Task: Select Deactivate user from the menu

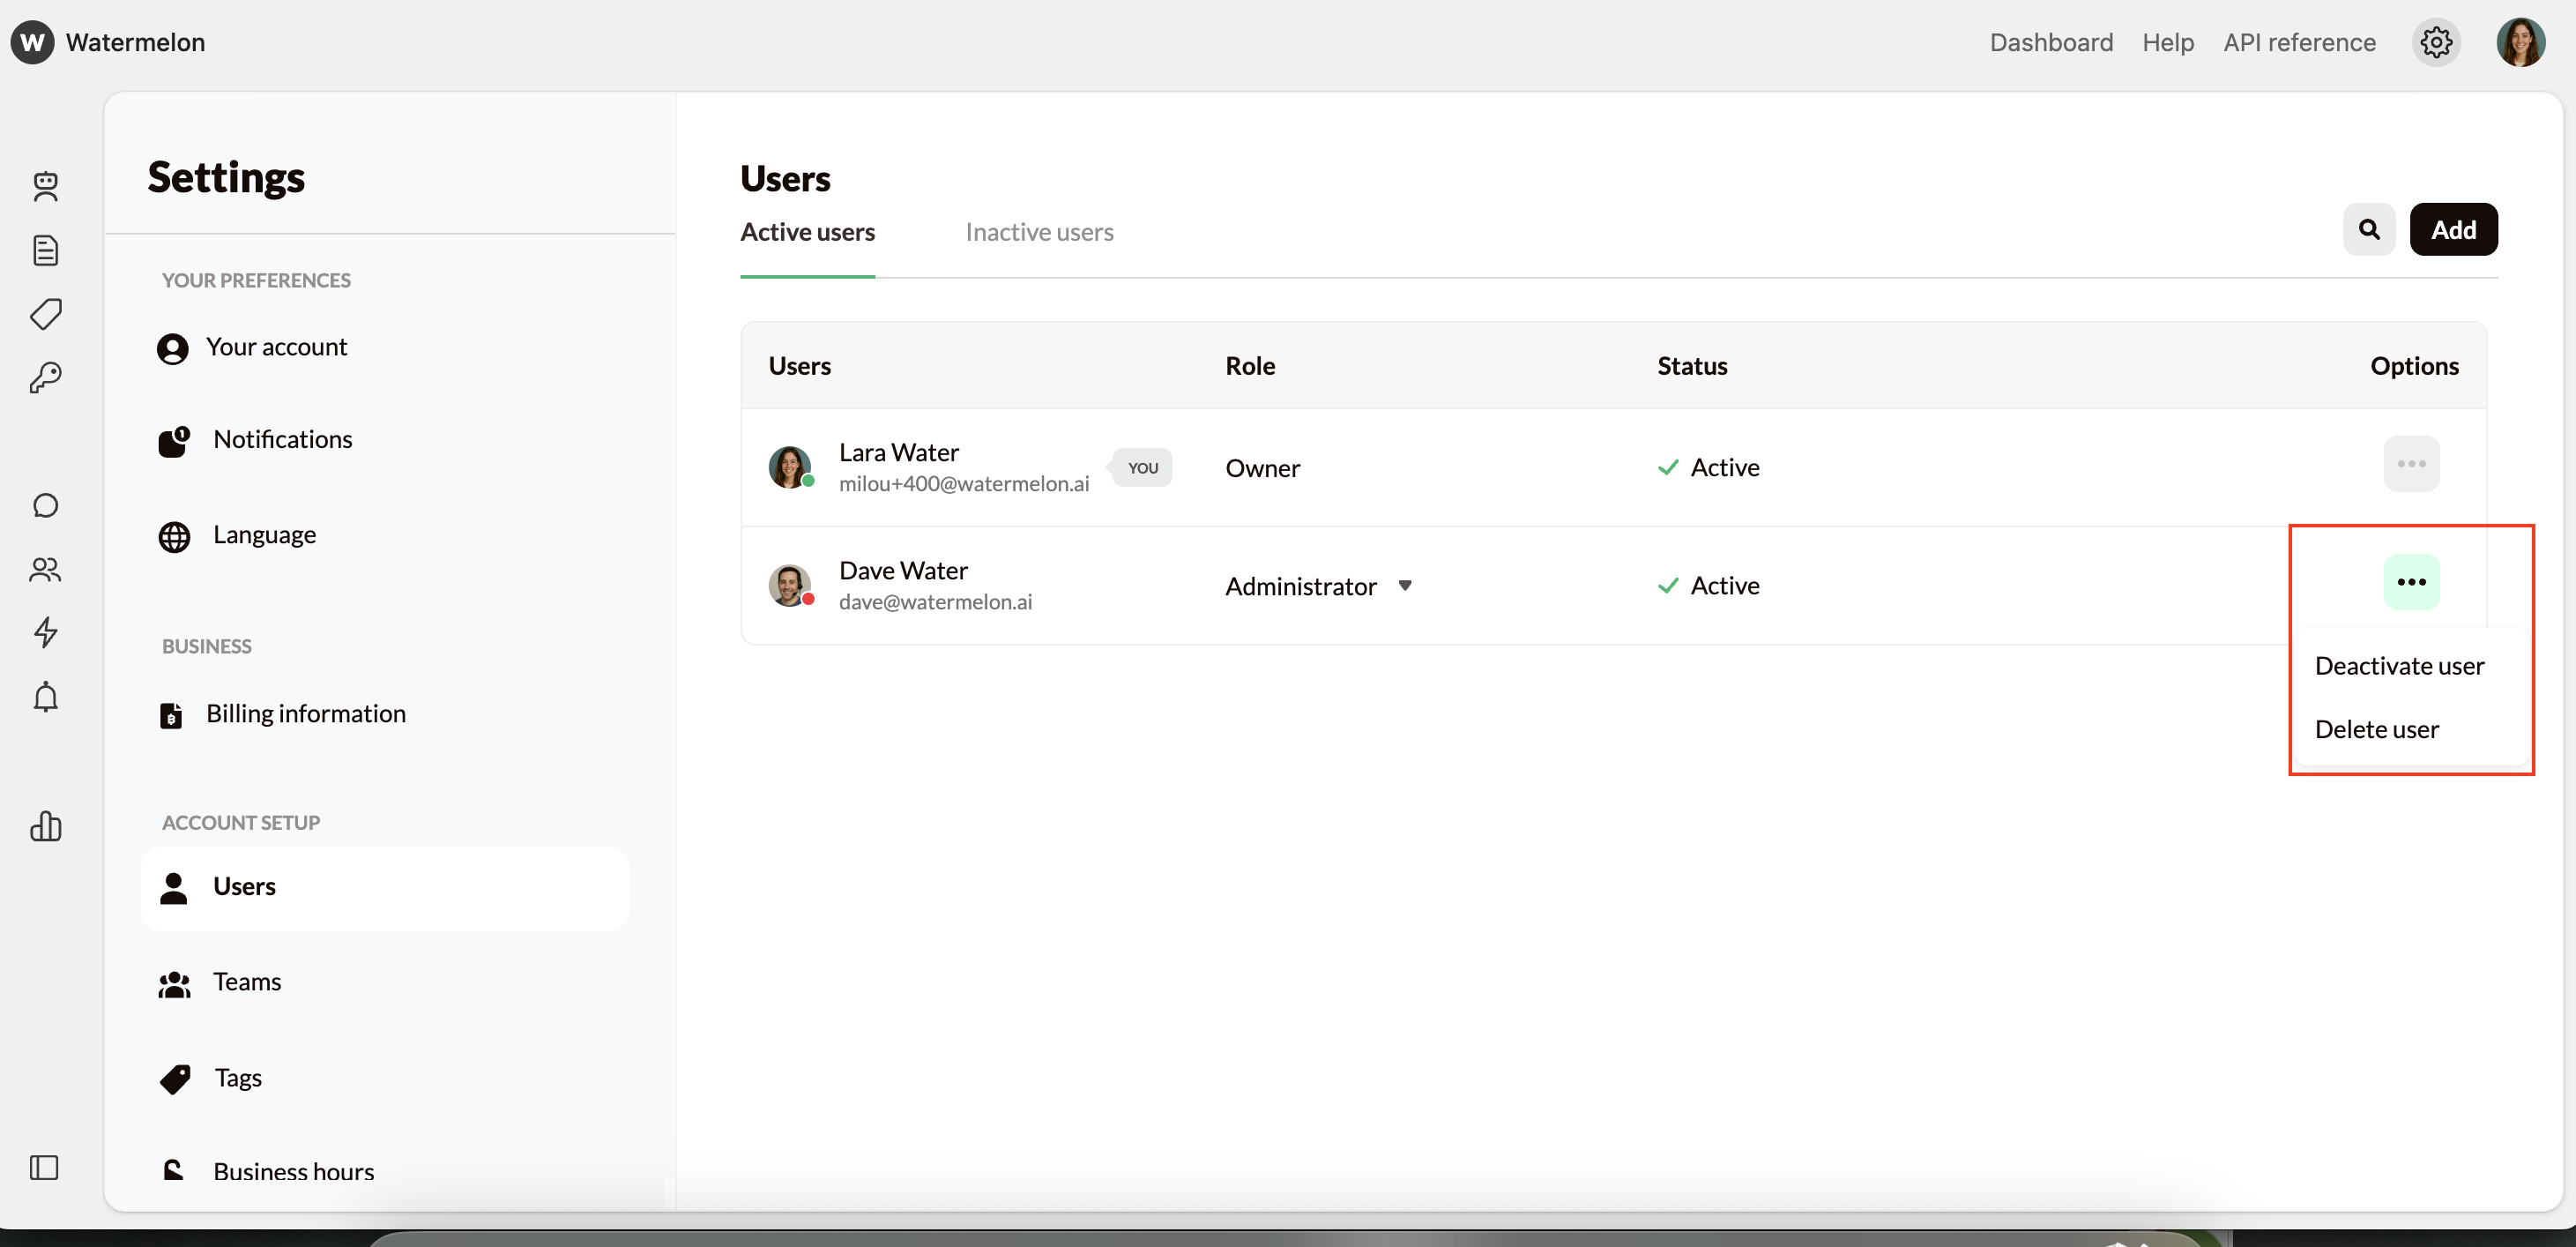Action: (2400, 664)
